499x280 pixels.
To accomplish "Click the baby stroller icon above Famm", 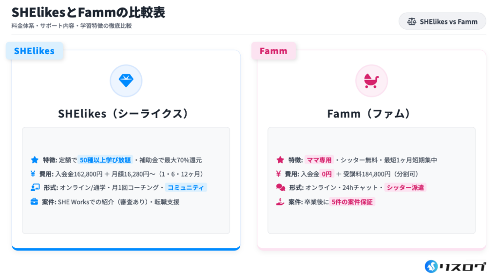I will click(x=371, y=80).
